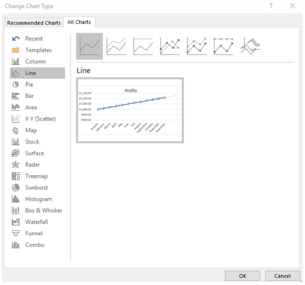305x285 pixels.
Task: Click the basic Line subtype icon
Action: (89, 46)
